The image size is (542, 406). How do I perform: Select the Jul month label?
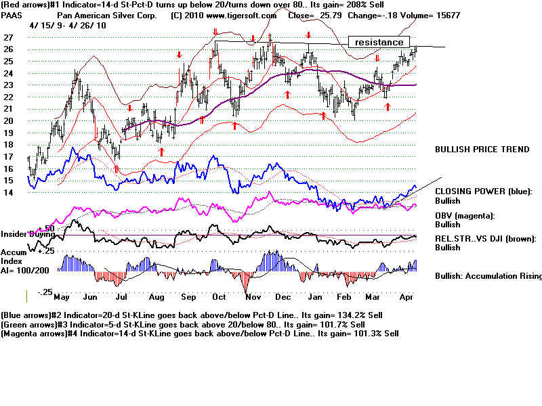coord(121,297)
